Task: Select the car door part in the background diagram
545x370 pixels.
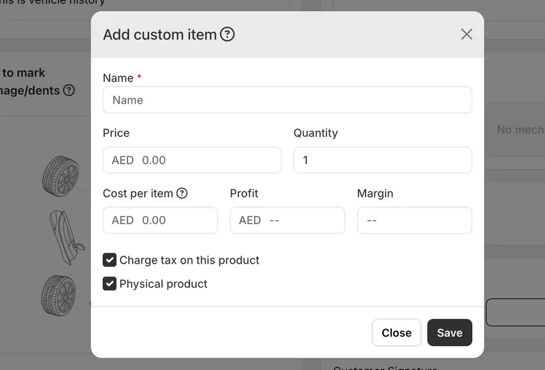Action: coord(66,237)
